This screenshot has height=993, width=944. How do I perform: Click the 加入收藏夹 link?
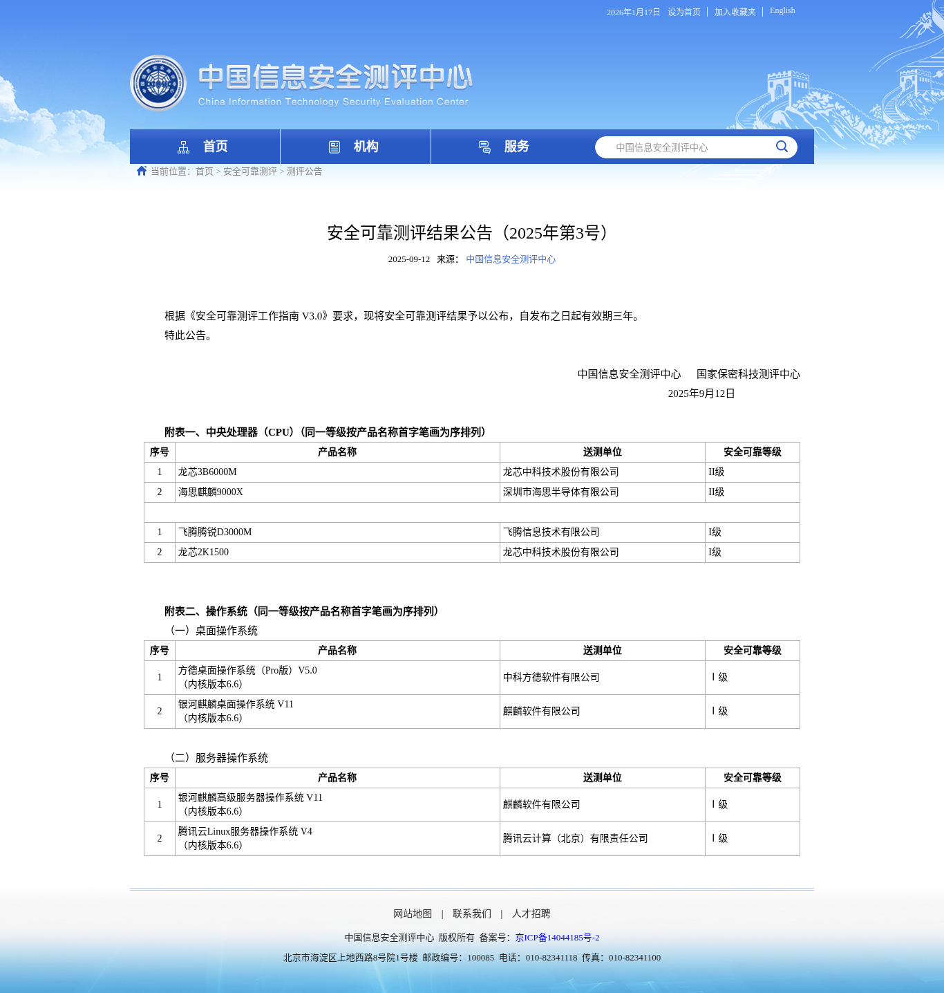[x=735, y=12]
